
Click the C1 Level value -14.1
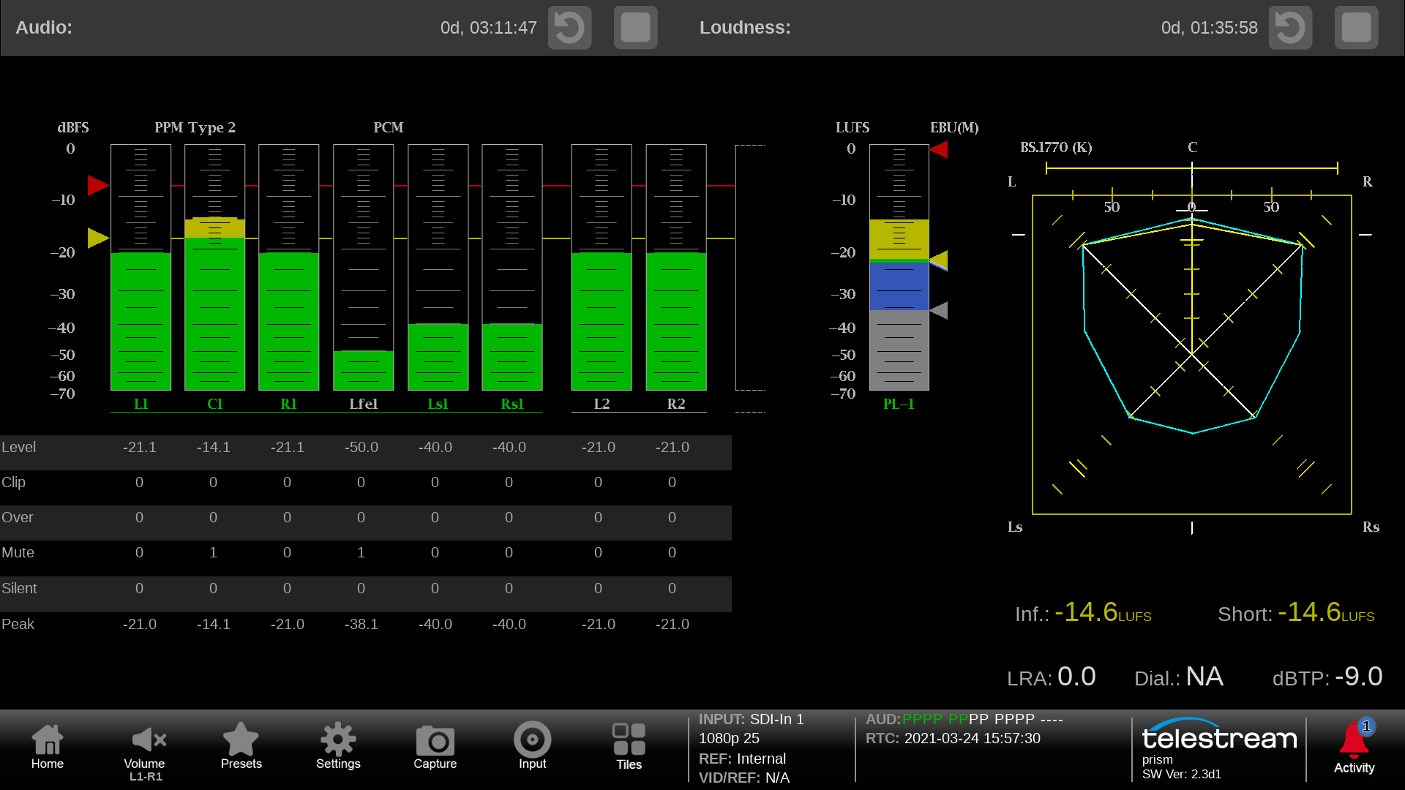(214, 447)
